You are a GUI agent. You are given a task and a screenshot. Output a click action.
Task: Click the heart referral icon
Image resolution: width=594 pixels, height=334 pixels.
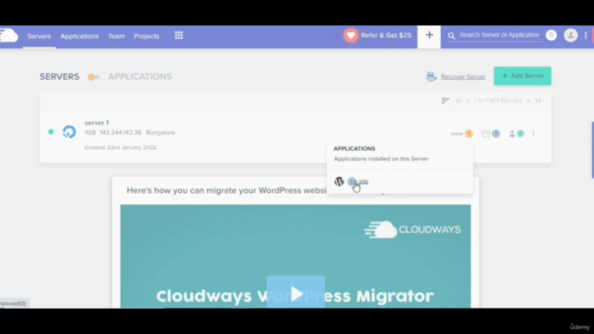[x=351, y=35]
